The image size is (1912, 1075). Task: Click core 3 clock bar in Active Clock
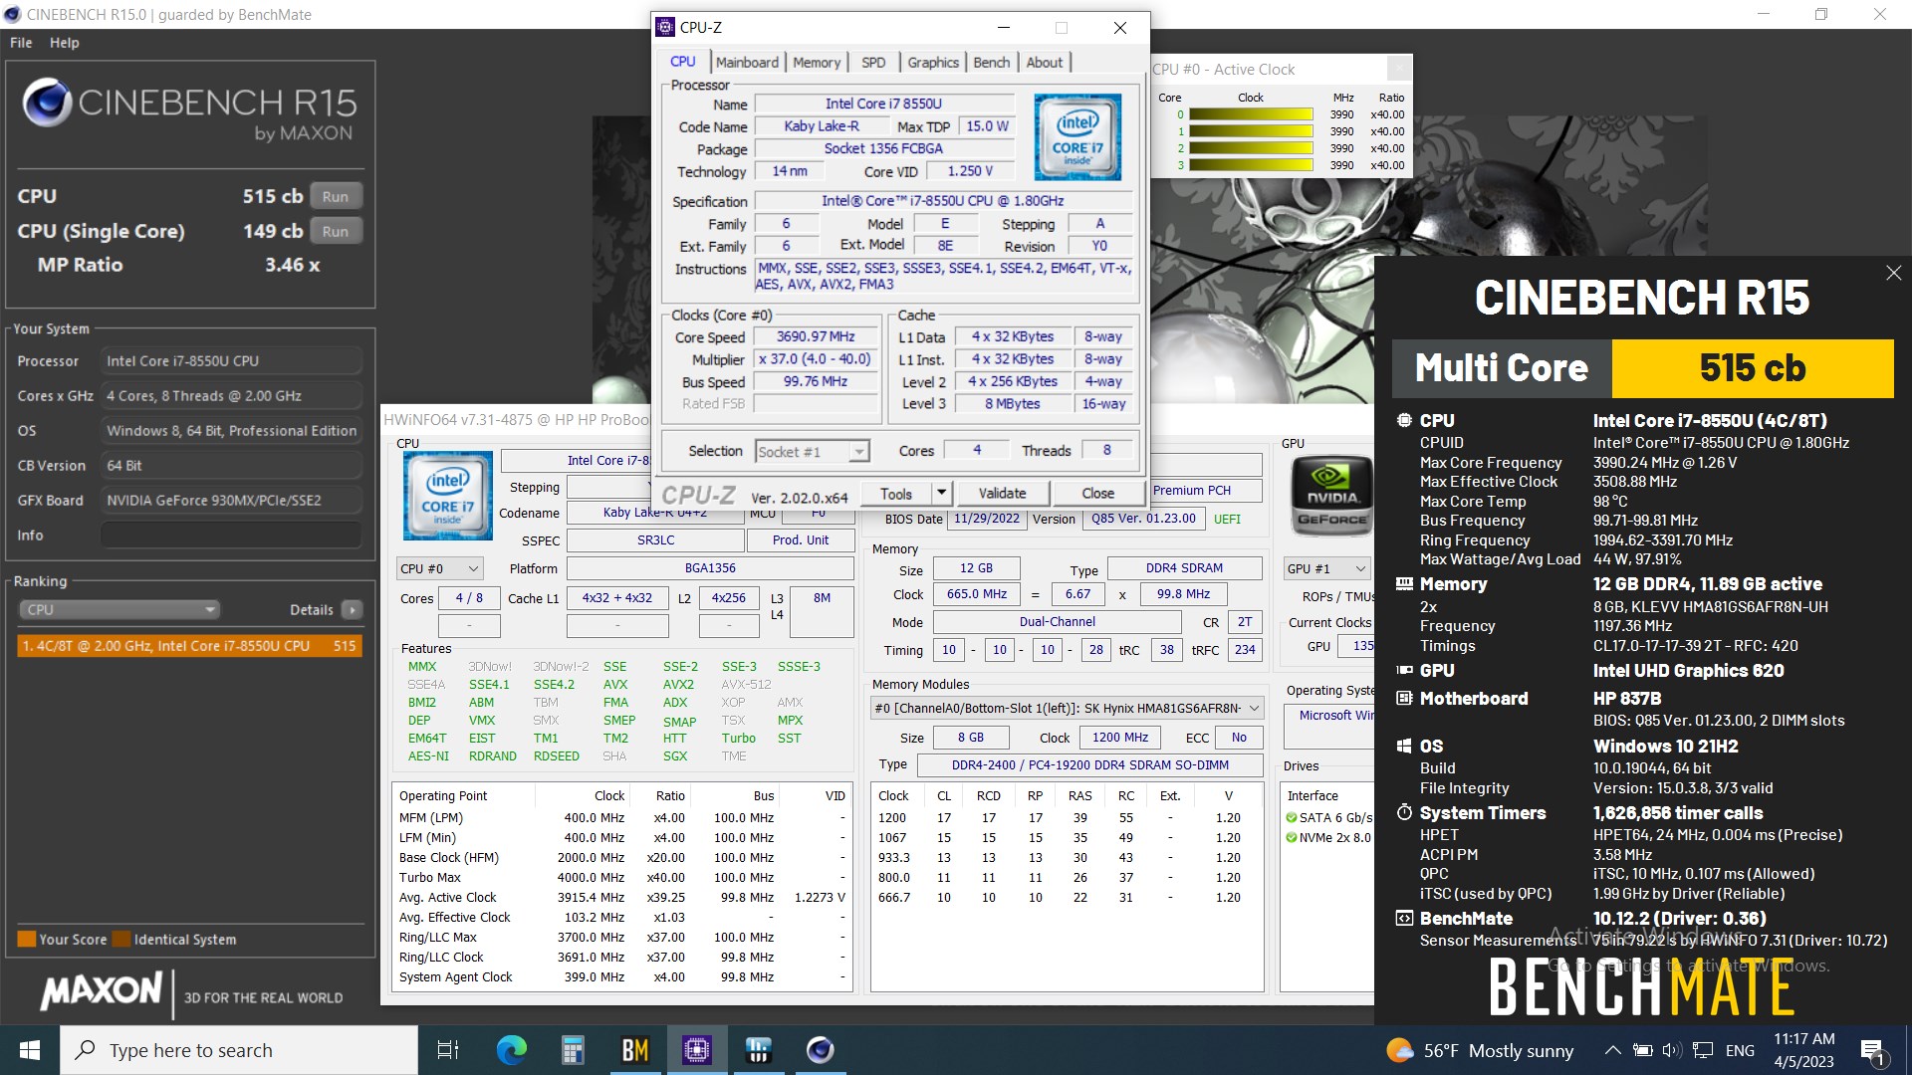[1251, 165]
